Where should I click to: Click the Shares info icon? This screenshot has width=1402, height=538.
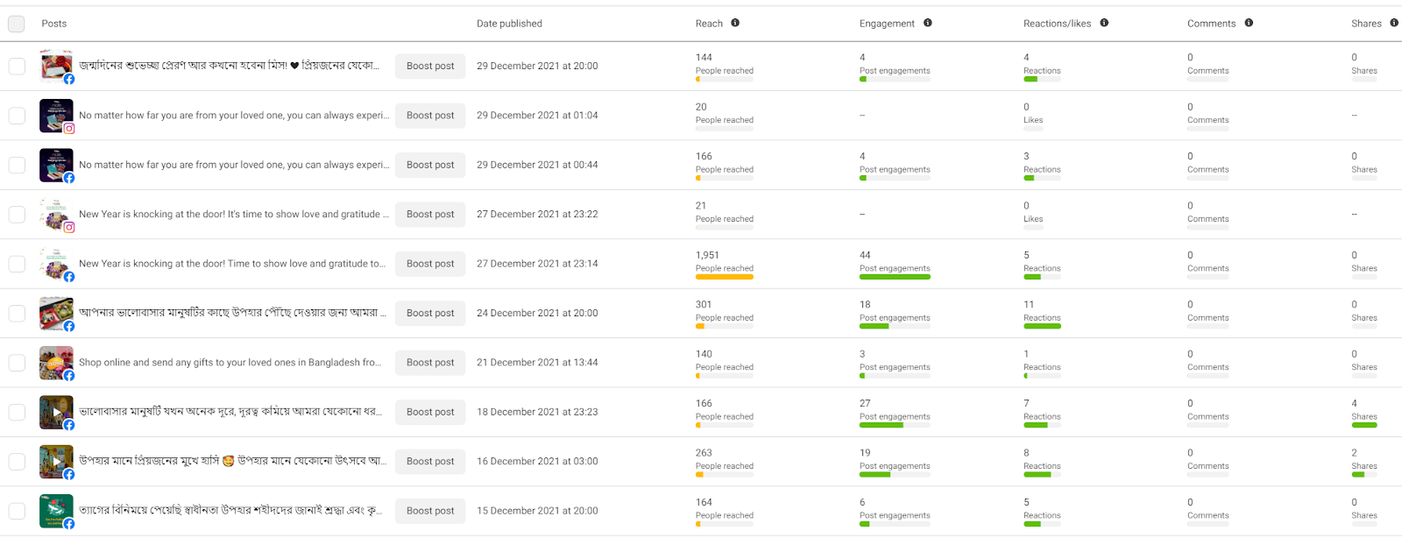tap(1394, 23)
